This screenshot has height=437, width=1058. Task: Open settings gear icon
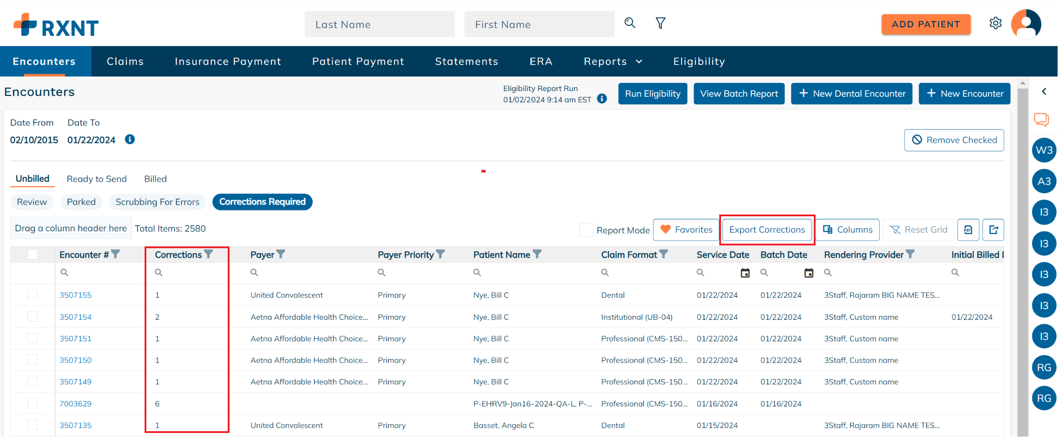pos(995,23)
